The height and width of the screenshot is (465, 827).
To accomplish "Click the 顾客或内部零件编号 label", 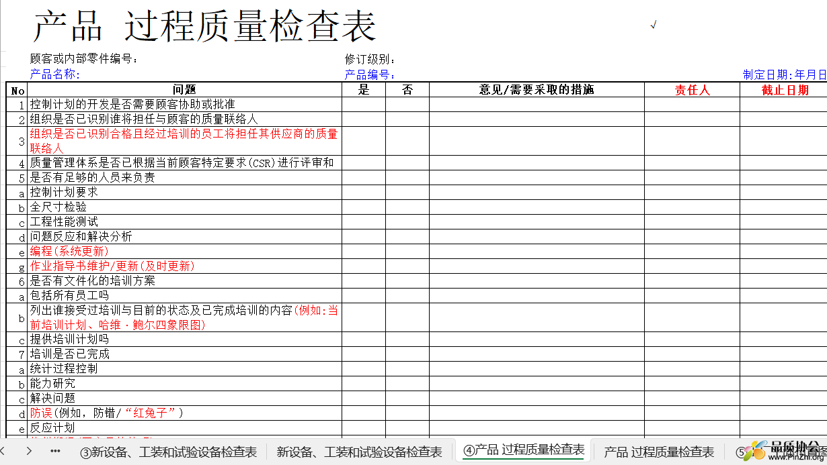I will pos(83,59).
